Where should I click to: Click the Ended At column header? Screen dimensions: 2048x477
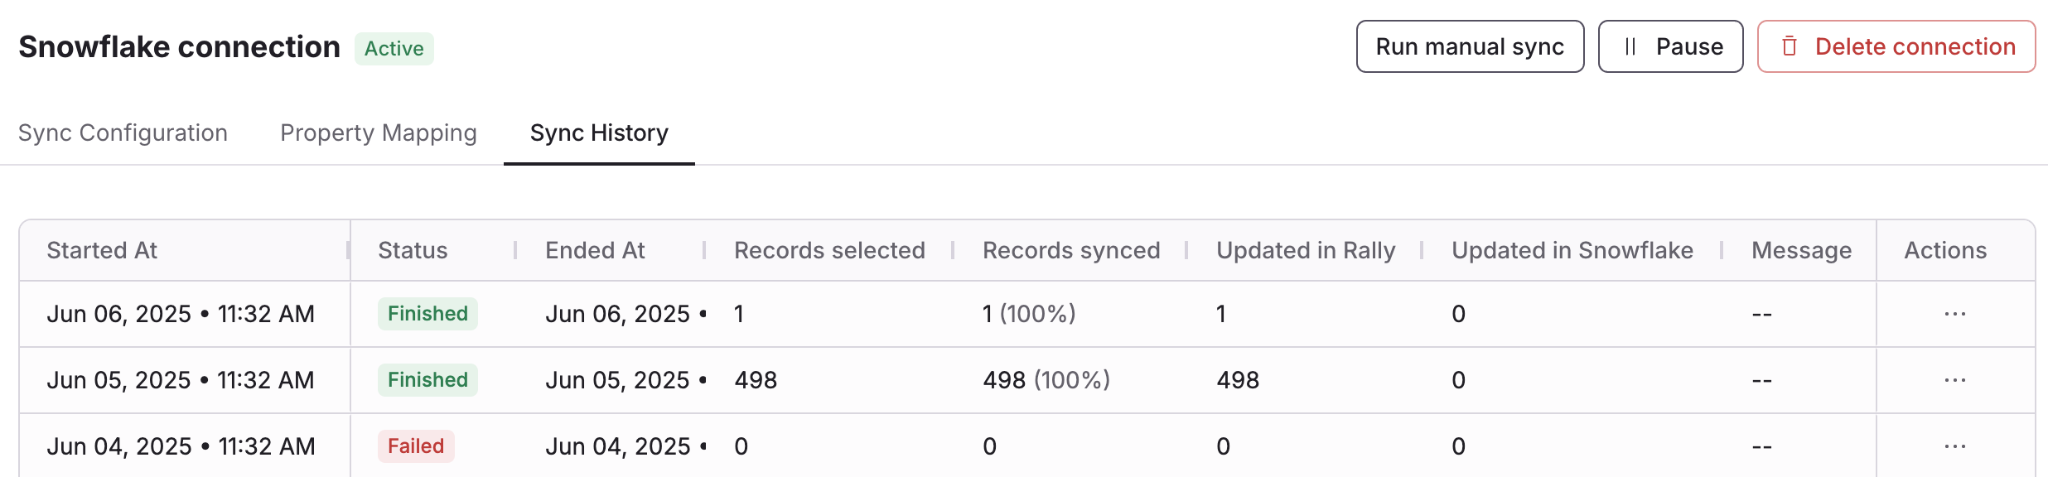pyautogui.click(x=595, y=250)
